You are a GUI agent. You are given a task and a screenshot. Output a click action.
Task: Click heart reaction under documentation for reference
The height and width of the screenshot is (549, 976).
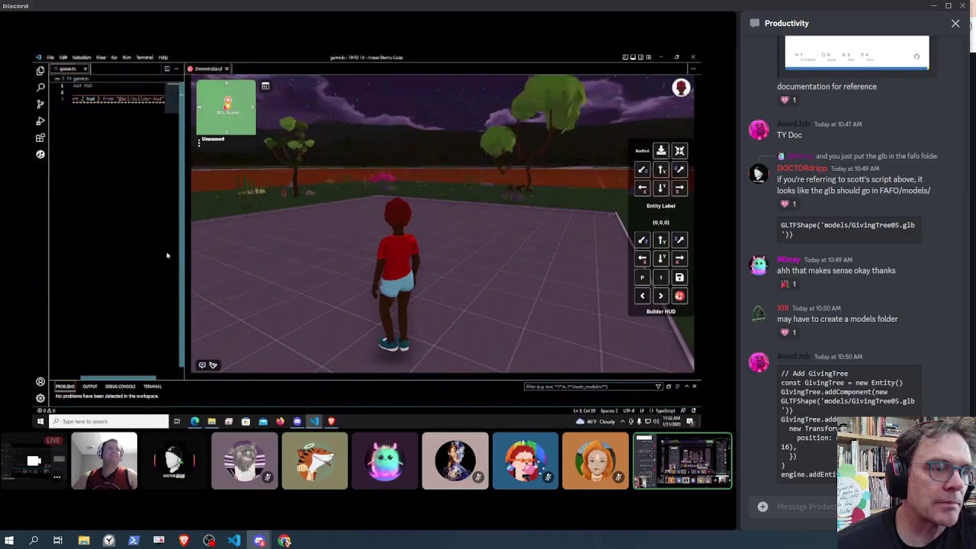(788, 100)
